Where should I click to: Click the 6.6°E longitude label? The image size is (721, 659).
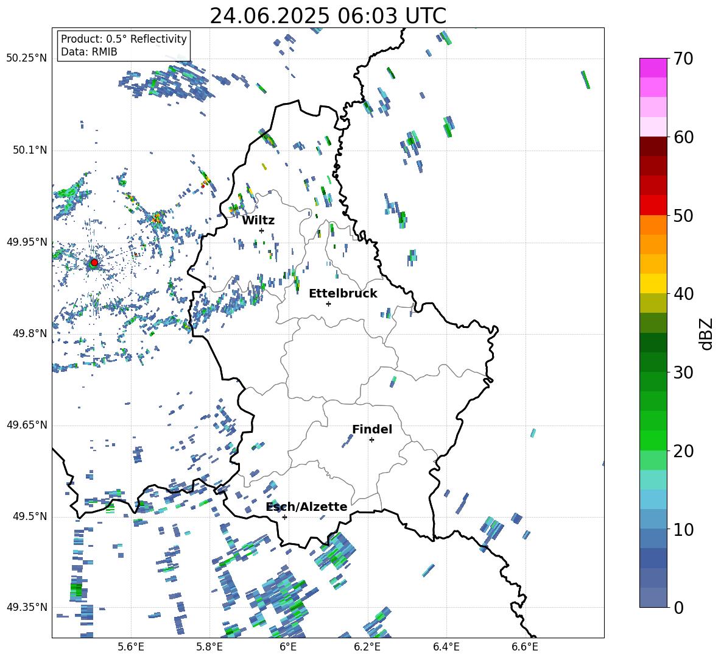click(525, 647)
